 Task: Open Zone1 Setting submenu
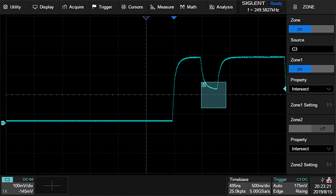[x=311, y=105]
